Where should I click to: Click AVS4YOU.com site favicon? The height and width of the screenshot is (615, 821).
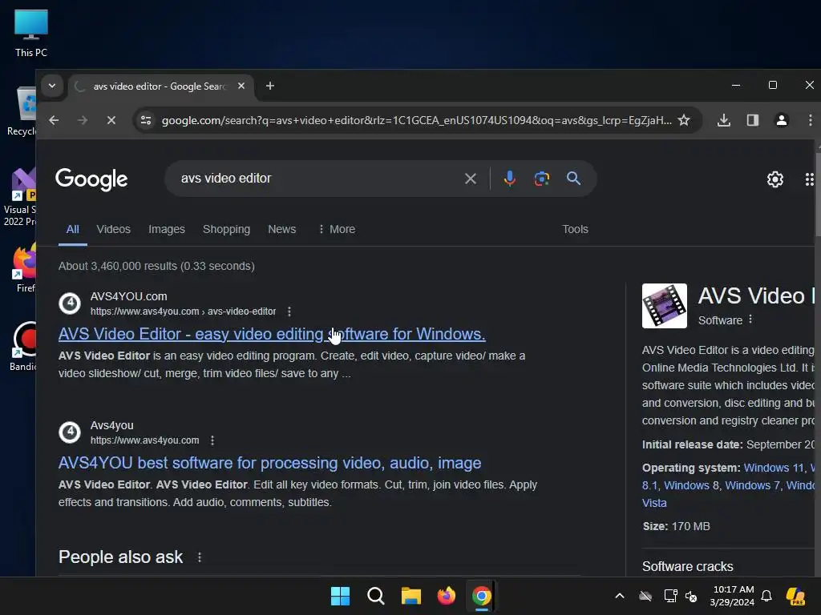click(x=70, y=303)
